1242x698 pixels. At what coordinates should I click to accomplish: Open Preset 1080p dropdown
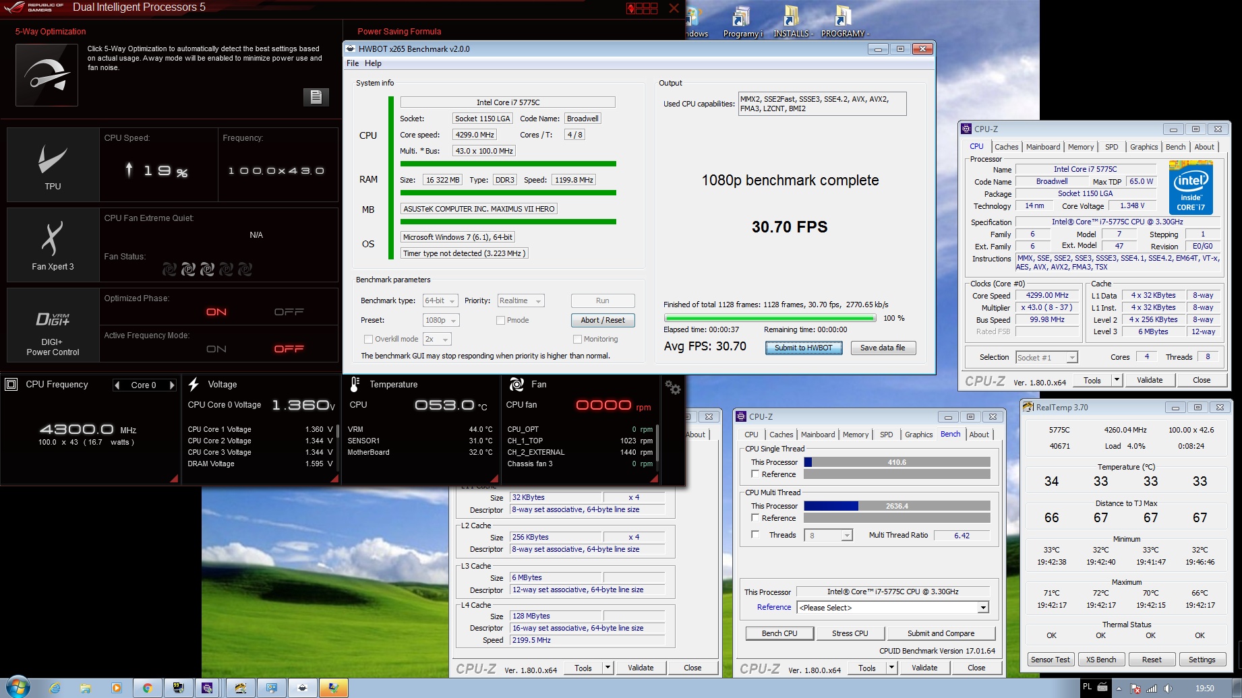[x=441, y=321]
